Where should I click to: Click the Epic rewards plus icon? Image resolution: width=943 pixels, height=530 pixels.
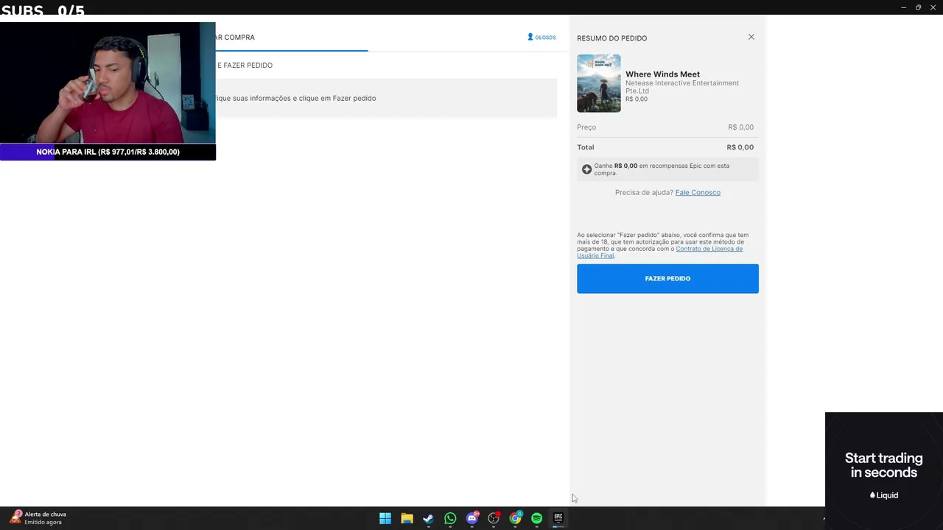[586, 169]
